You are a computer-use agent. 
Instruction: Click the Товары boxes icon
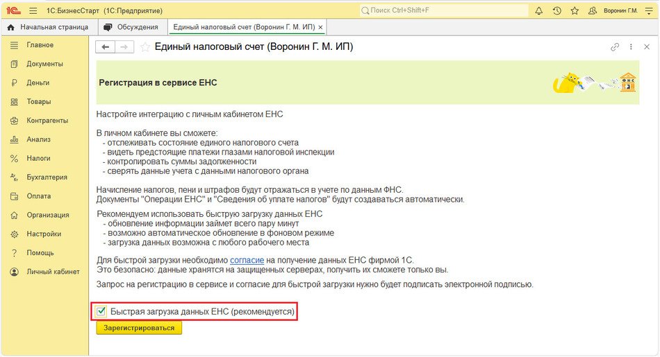coord(15,102)
